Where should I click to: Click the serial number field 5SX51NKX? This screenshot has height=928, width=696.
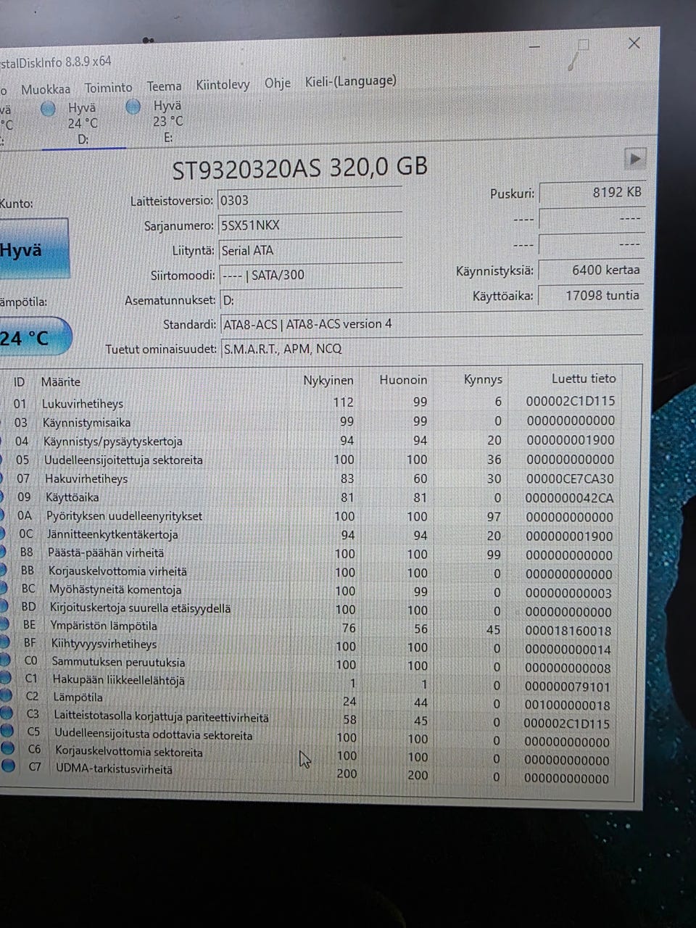tap(310, 225)
